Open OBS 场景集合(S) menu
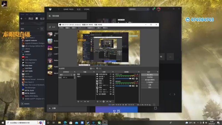Viewport: 222px width, 125px height. (x=91, y=28)
